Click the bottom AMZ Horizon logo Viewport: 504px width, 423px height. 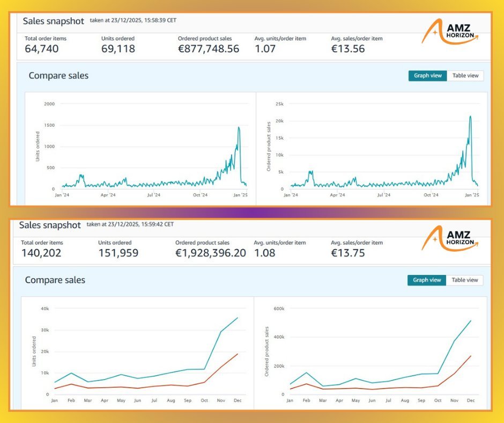tap(450, 238)
